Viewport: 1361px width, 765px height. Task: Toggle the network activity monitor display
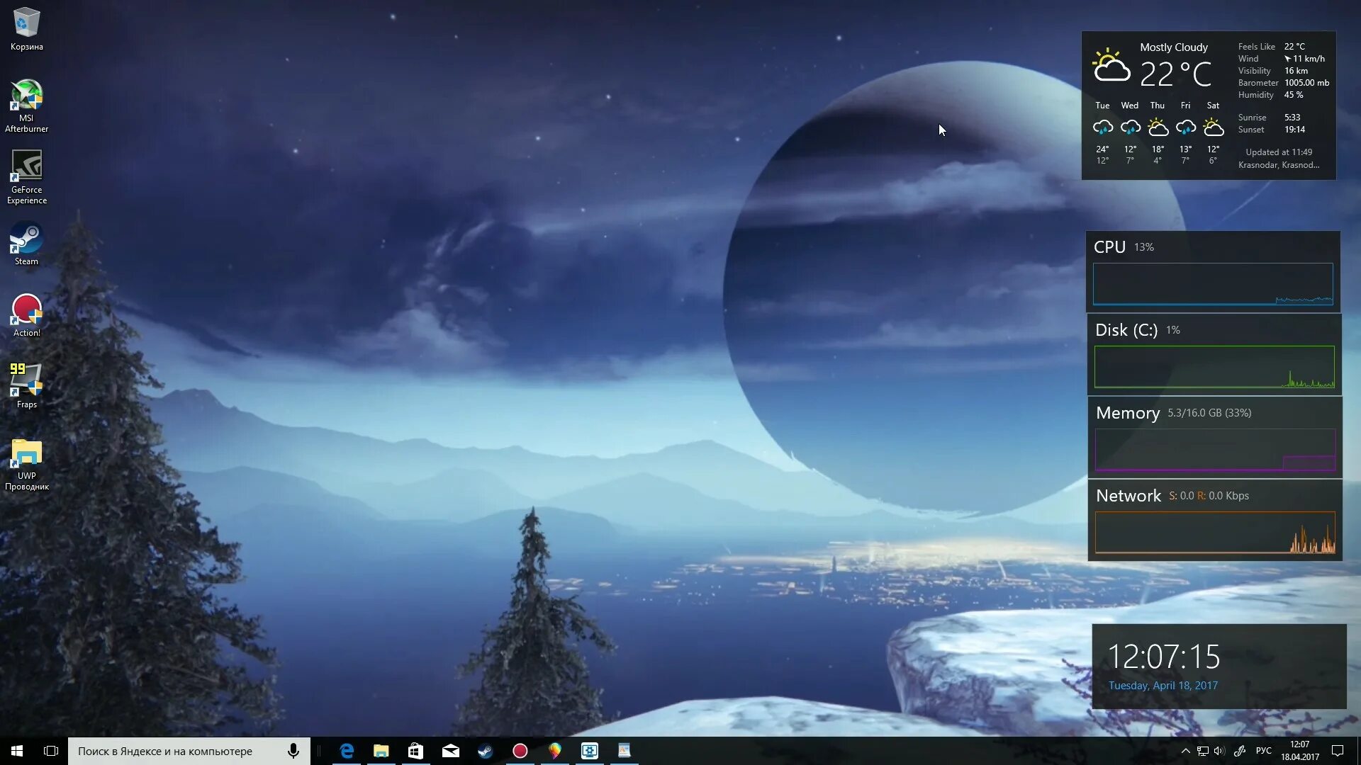coord(1128,495)
